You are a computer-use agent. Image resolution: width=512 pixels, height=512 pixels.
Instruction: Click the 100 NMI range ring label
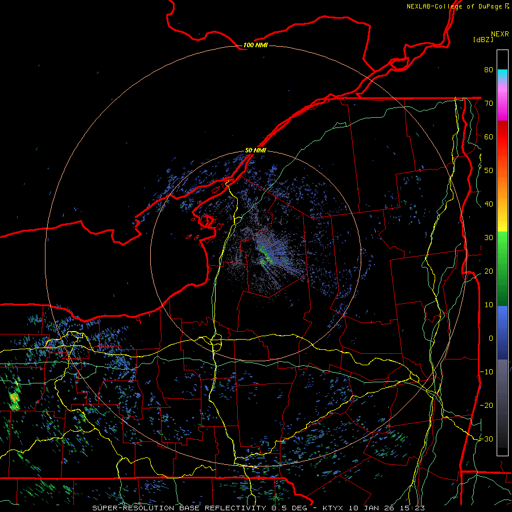pyautogui.click(x=255, y=45)
